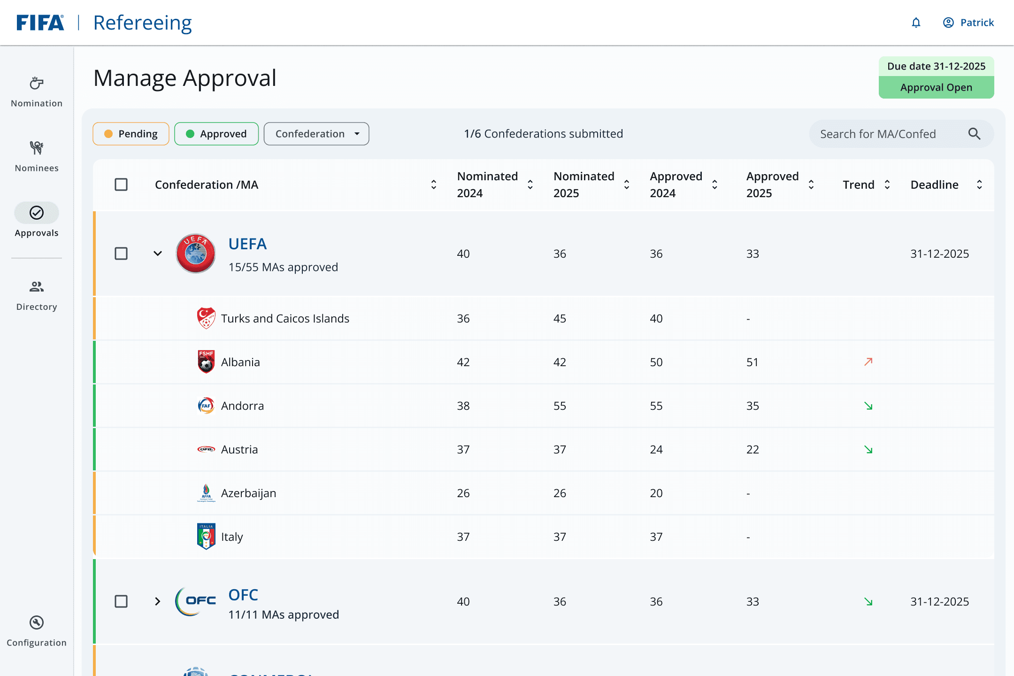Select the Italy row name
1014x676 pixels.
(232, 537)
